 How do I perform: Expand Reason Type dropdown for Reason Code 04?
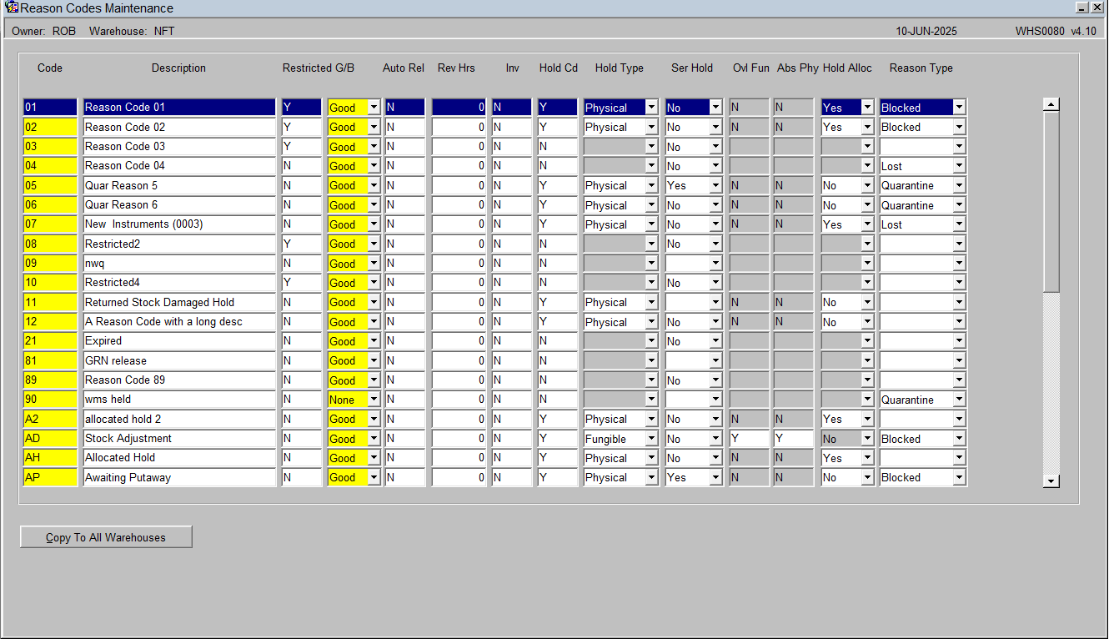click(959, 166)
